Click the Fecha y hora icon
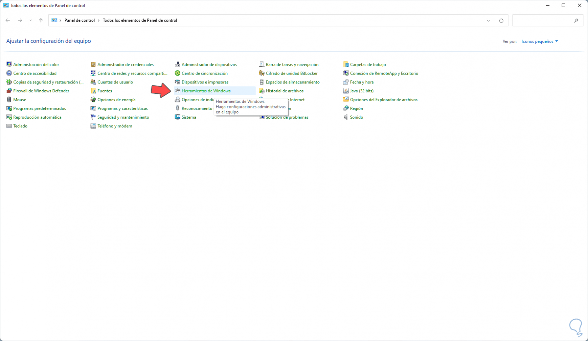588x341 pixels. (346, 82)
